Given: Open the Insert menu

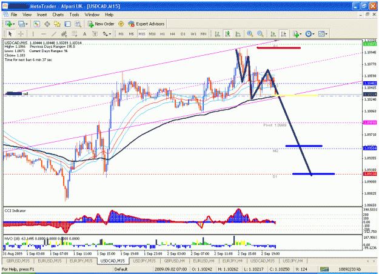Looking at the screenshot, I should coord(42,15).
